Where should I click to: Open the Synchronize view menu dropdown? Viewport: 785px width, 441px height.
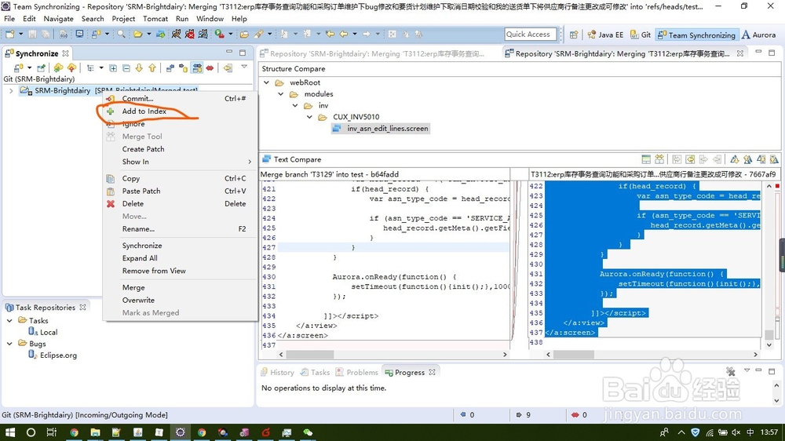244,67
